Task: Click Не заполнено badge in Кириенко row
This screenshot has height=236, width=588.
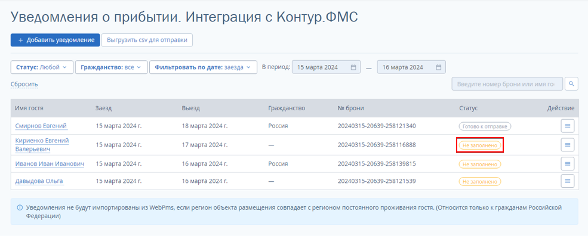Action: pos(480,145)
